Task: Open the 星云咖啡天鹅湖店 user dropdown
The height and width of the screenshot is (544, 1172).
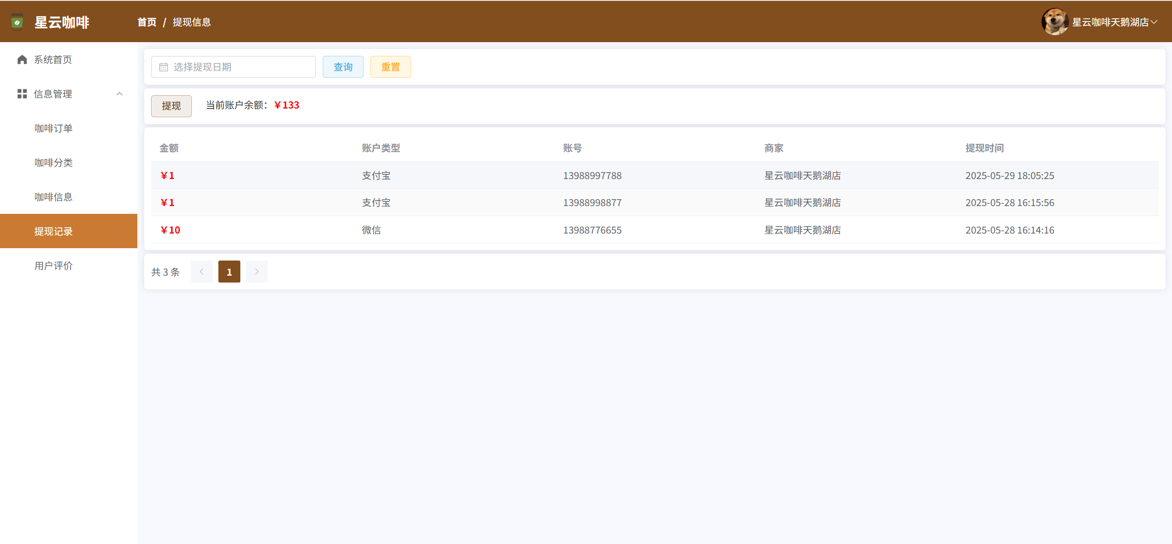Action: [1114, 22]
